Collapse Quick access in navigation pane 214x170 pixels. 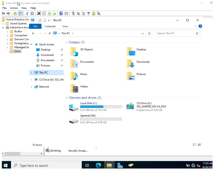click(31, 45)
